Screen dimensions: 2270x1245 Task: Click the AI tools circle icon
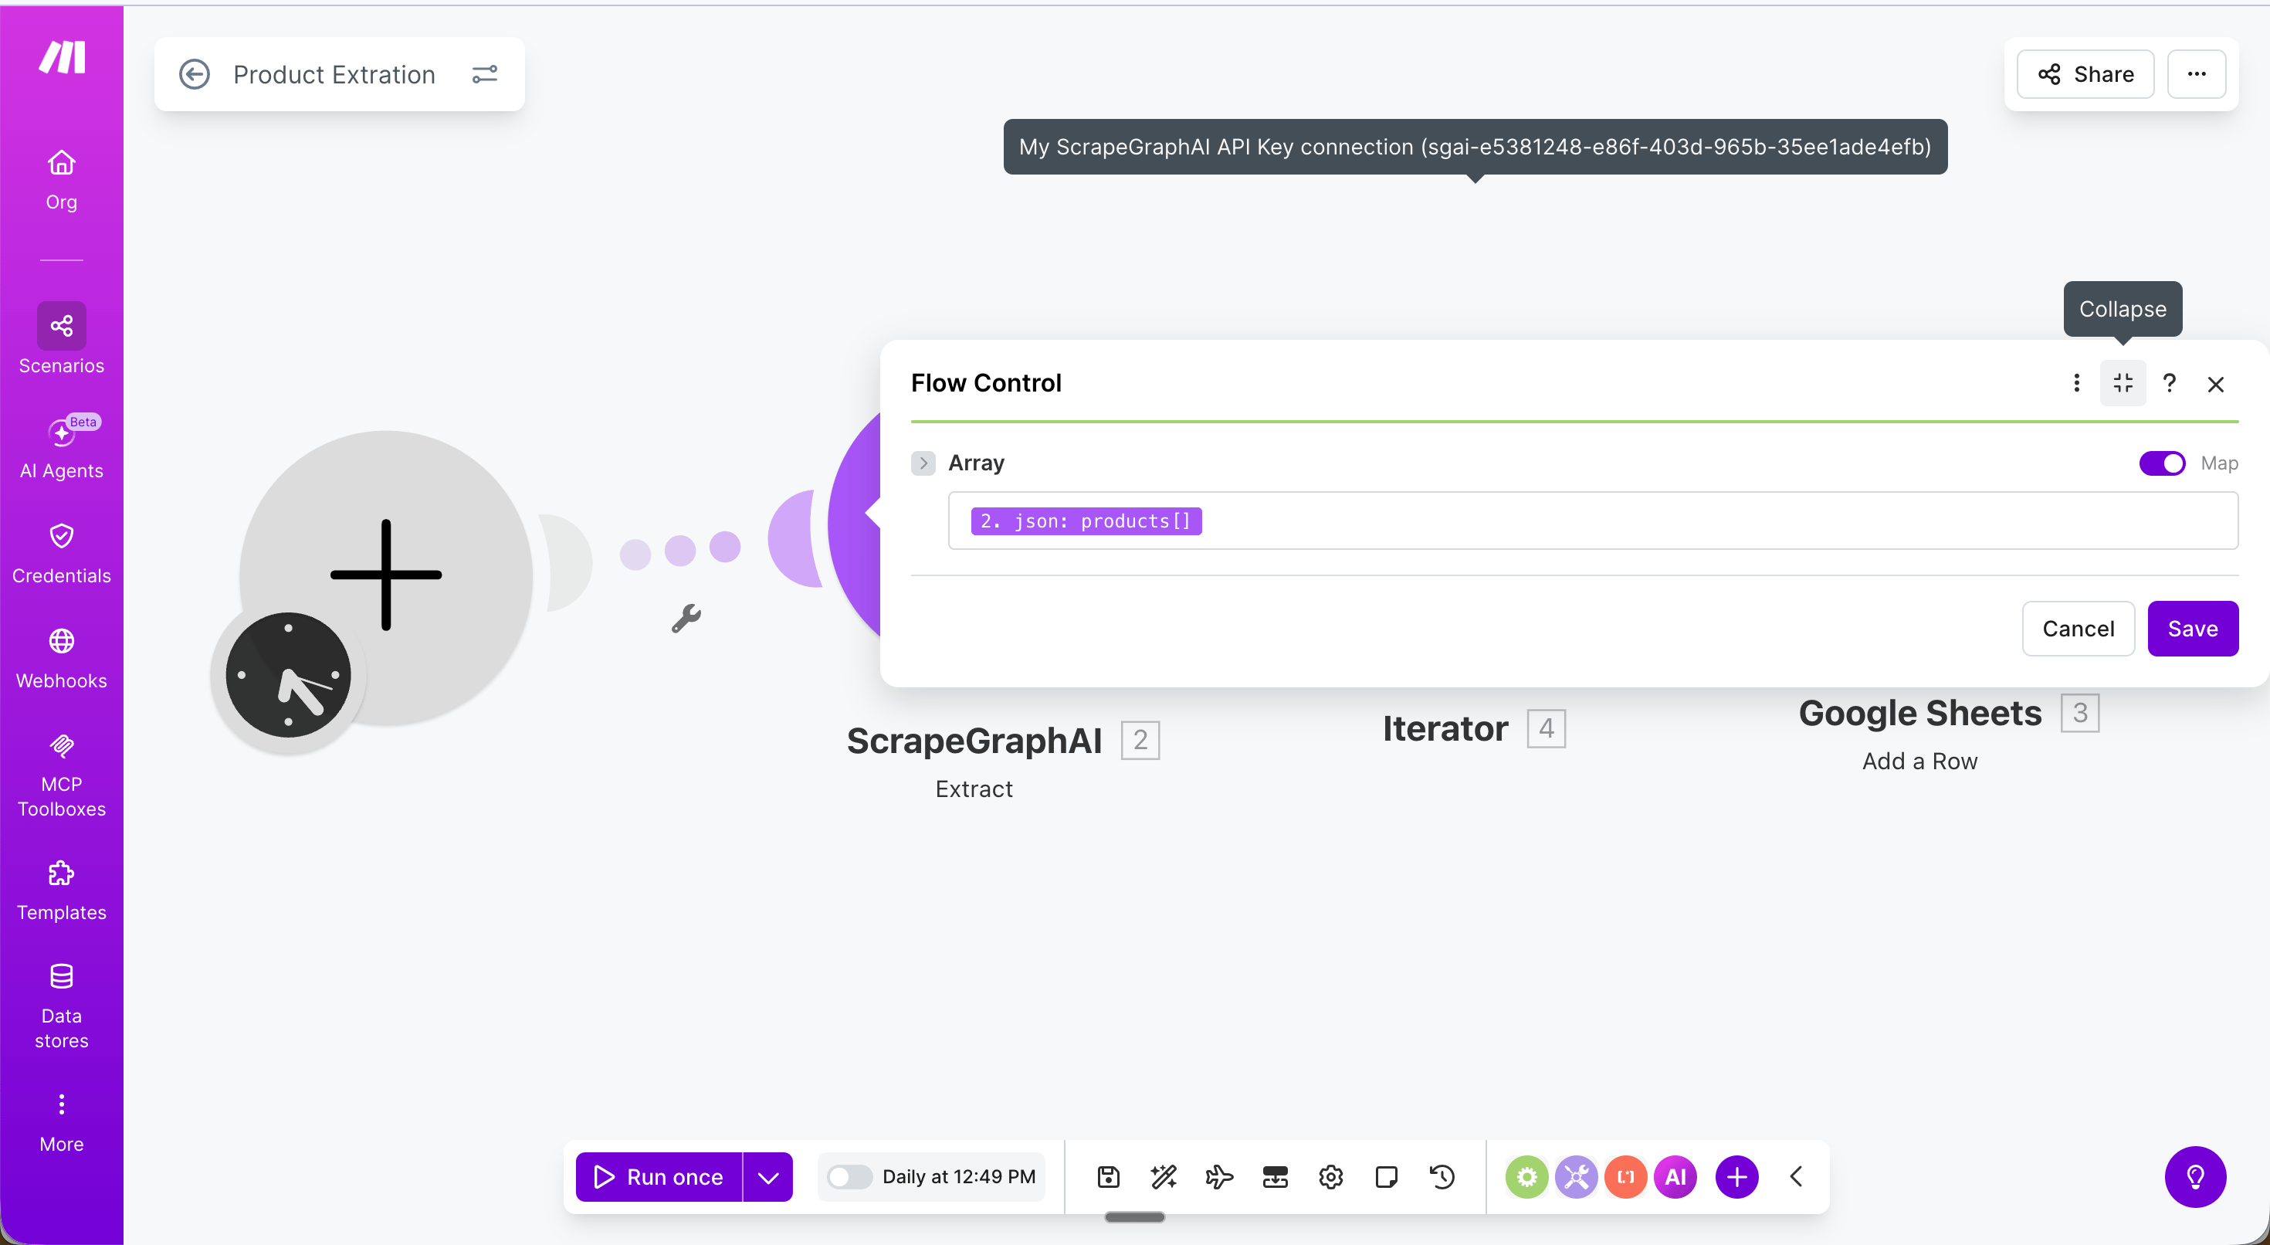point(1675,1177)
